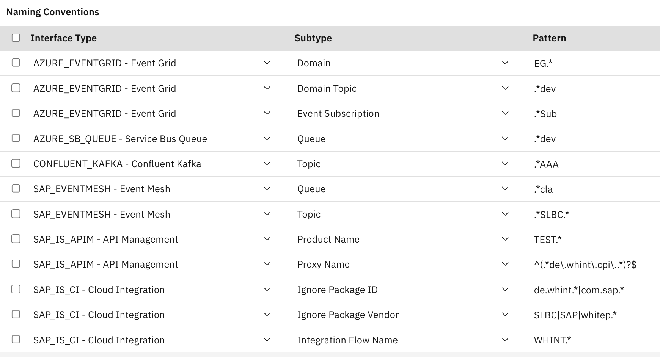The image size is (660, 357).
Task: Edit the EG.* pattern field
Action: point(543,63)
